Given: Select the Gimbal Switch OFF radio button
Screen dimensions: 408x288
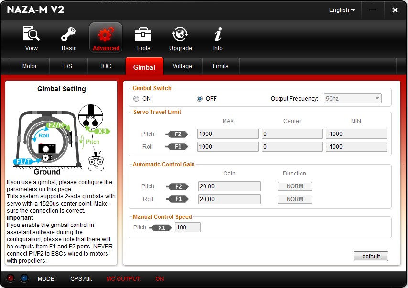Looking at the screenshot, I should click(x=200, y=99).
